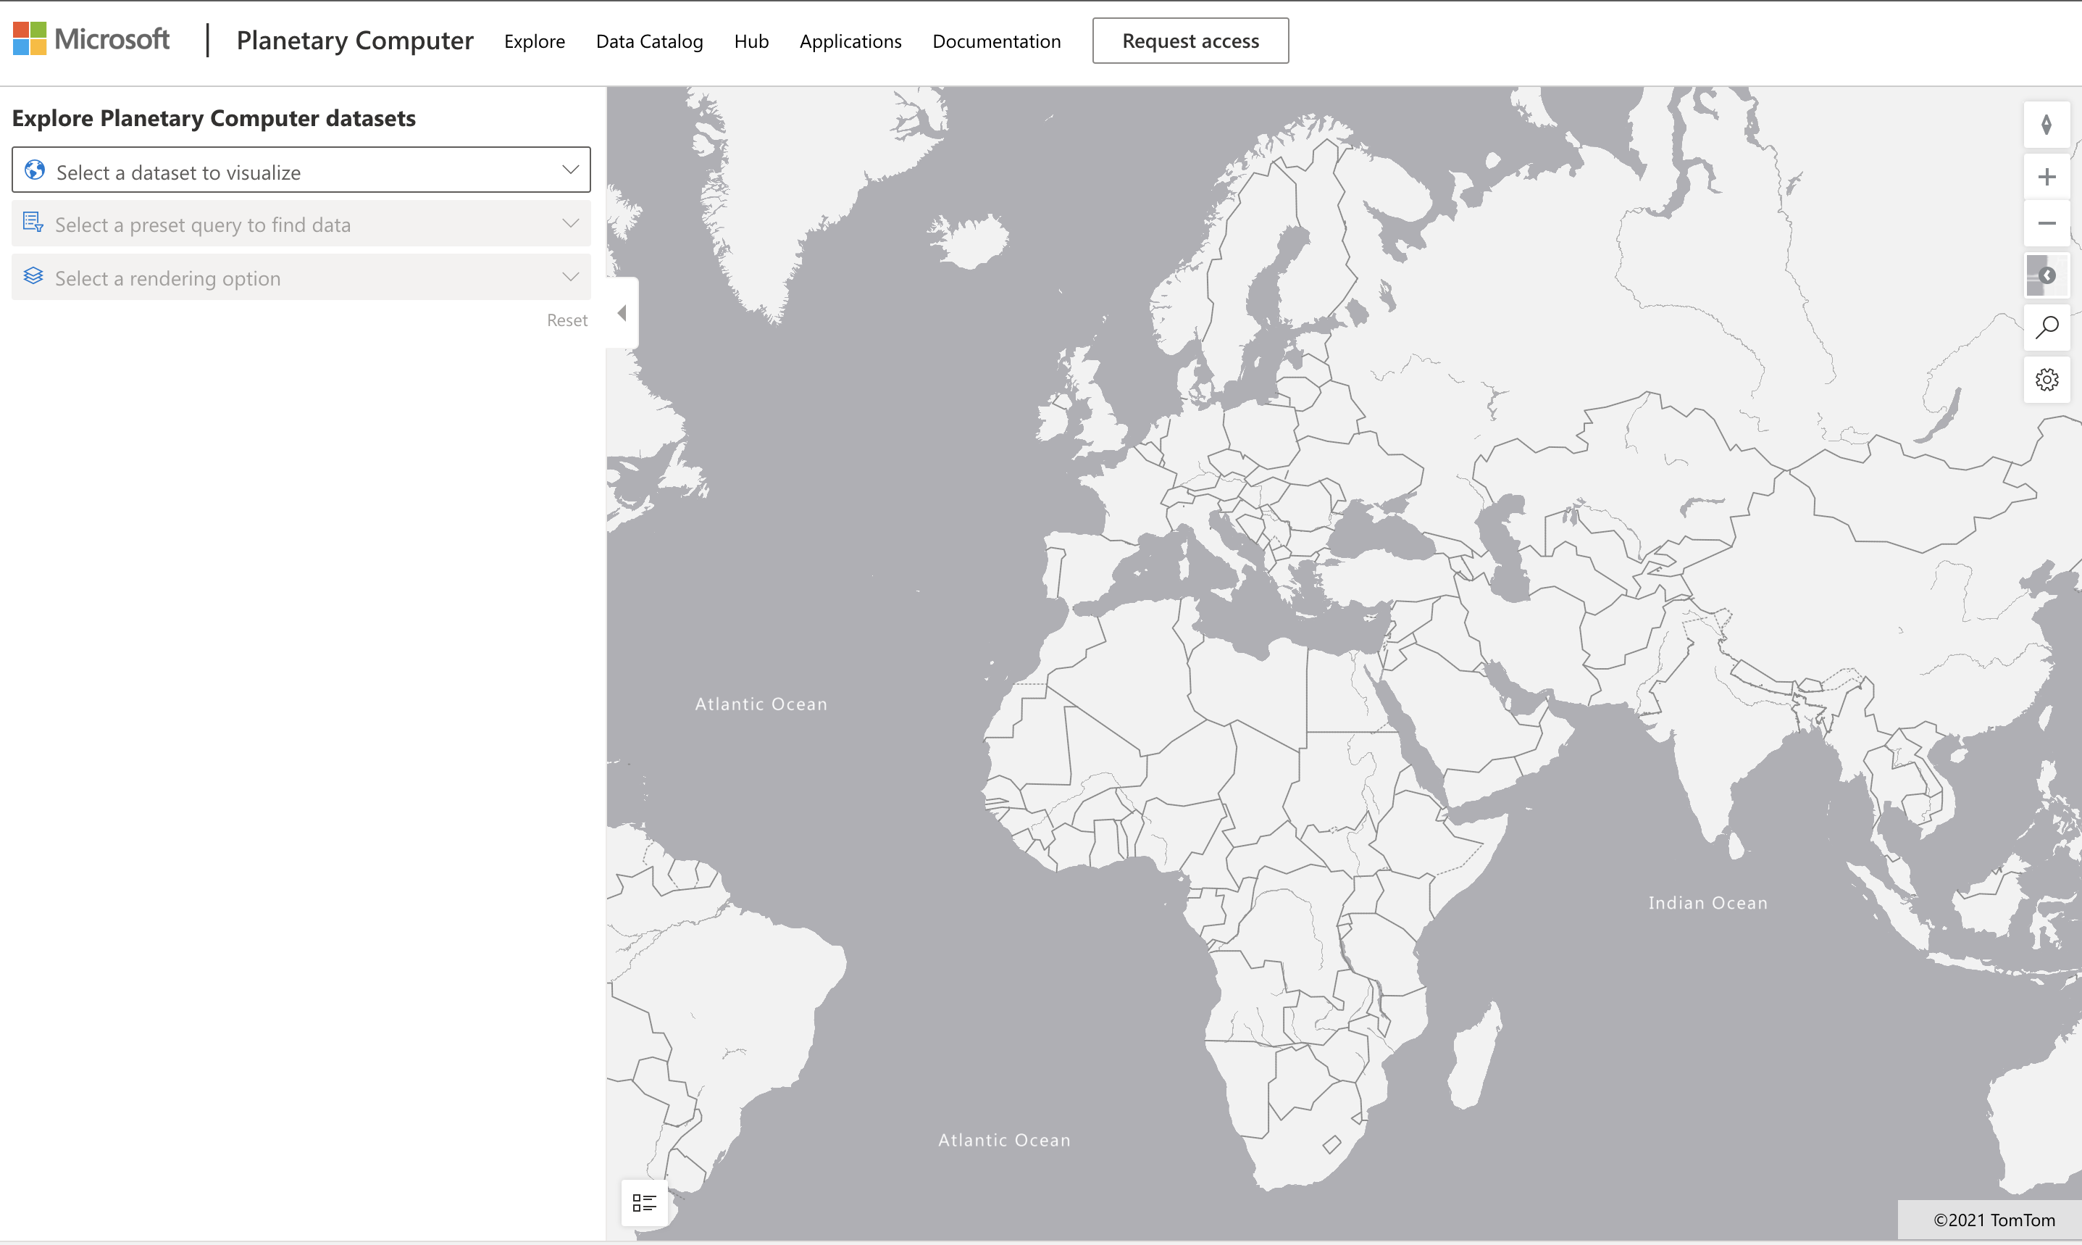Viewport: 2082px width, 1245px height.
Task: Open the Hub navigation link
Action: pos(751,41)
